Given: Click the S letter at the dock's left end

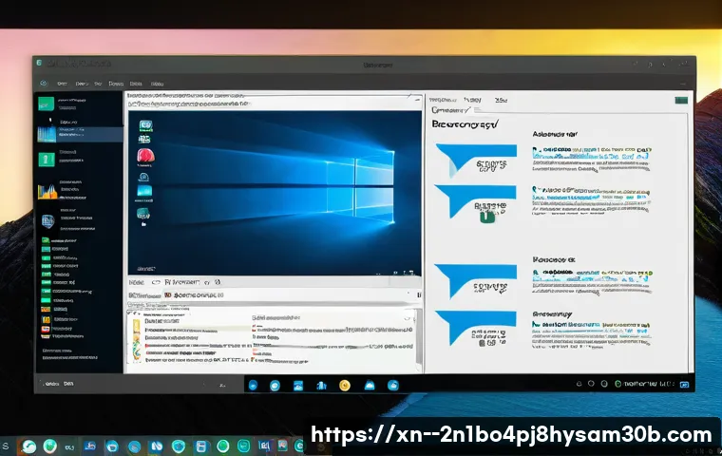Looking at the screenshot, I should pos(6,446).
